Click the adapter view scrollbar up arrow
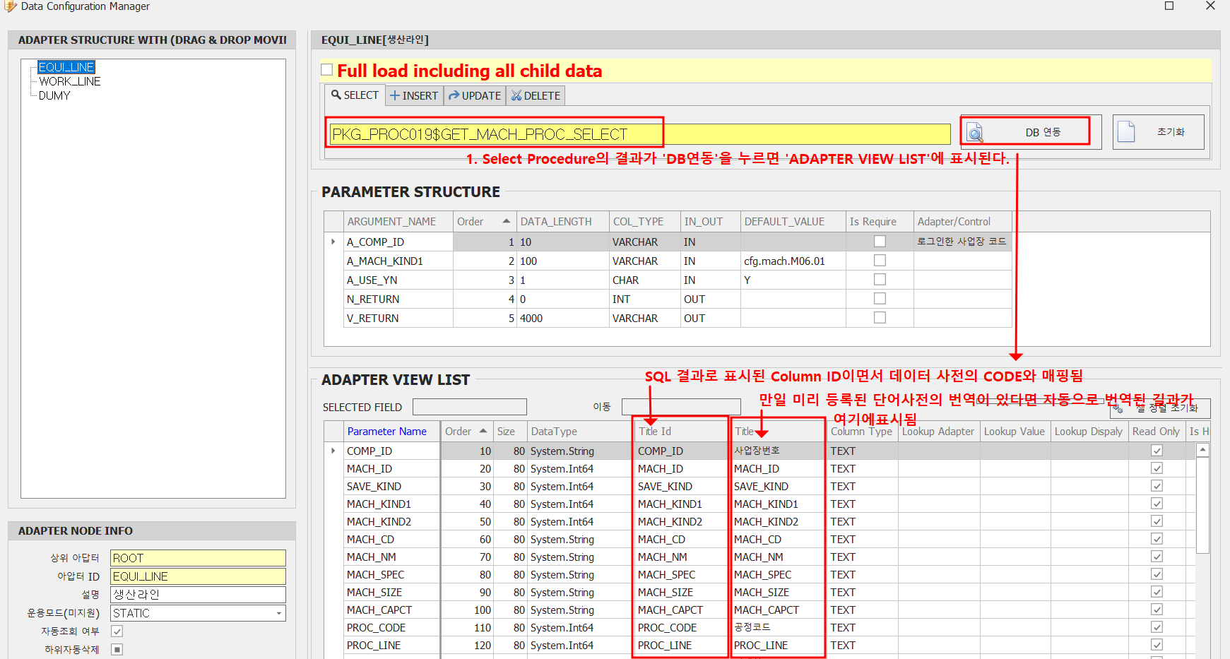Viewport: 1230px width, 659px height. [1202, 450]
